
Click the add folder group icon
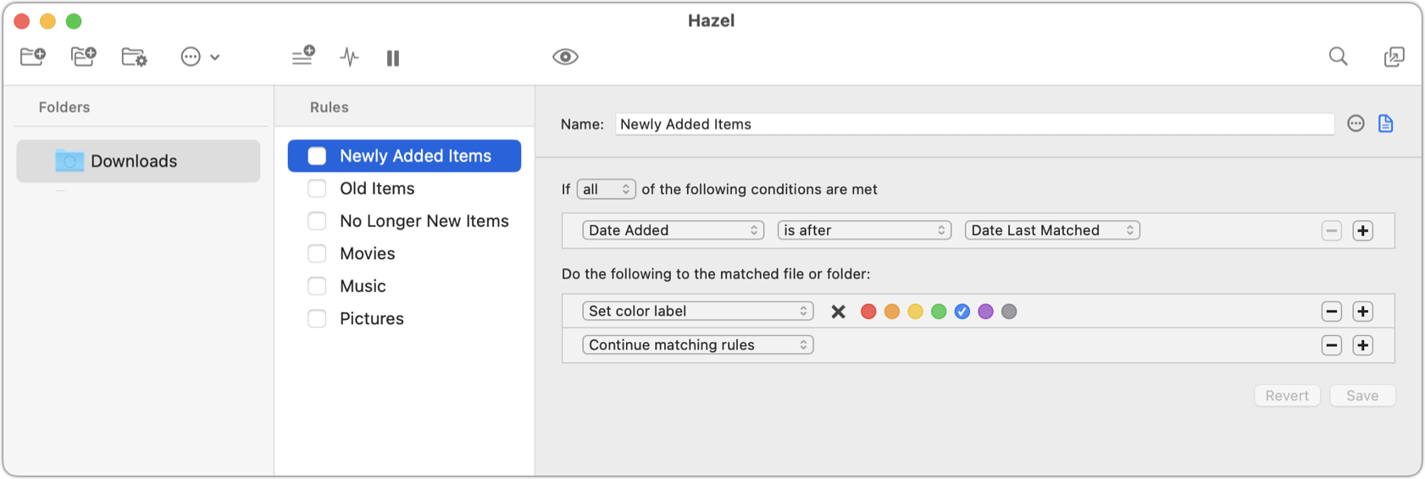(84, 57)
